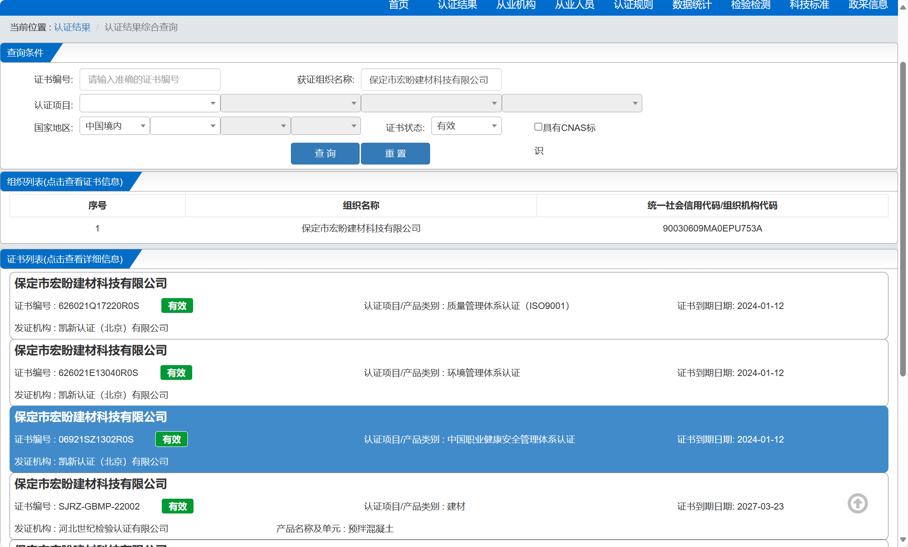This screenshot has width=908, height=547.
Task: Click the scrollbar down arrow
Action: [x=903, y=540]
